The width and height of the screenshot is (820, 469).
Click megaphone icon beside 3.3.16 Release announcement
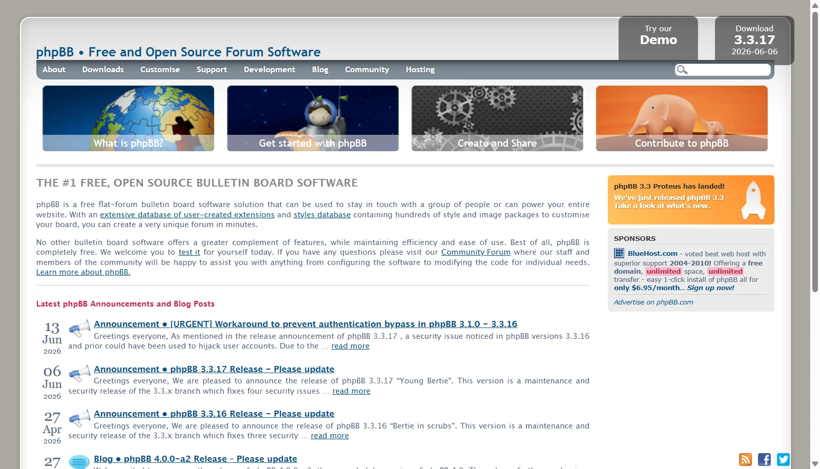79,418
